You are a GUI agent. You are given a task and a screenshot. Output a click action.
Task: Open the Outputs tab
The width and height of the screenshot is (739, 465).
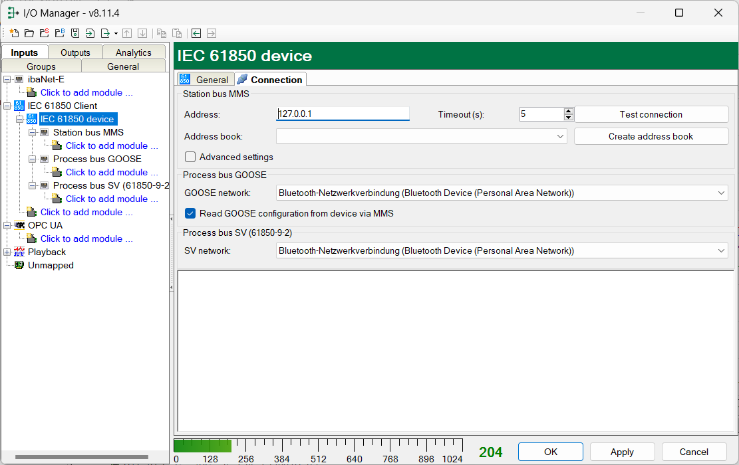(75, 52)
